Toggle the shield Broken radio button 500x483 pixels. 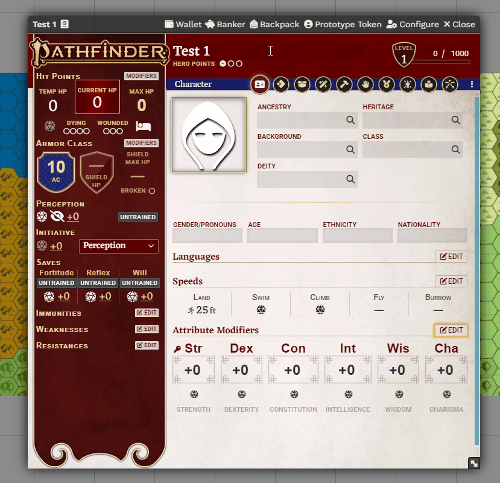coord(152,191)
